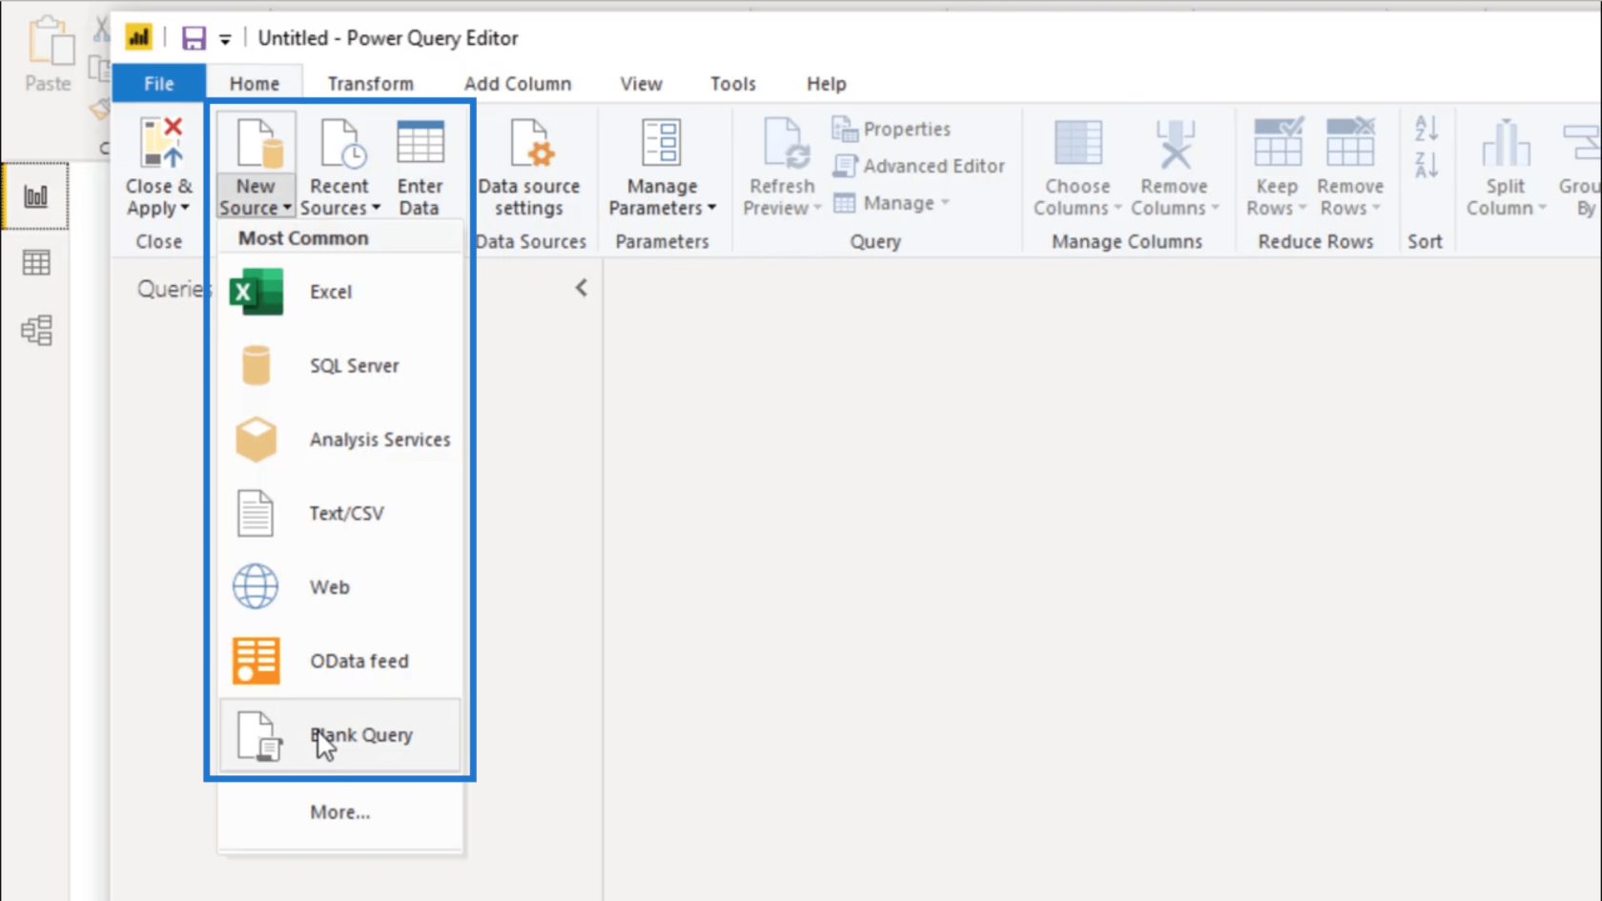The width and height of the screenshot is (1602, 901).
Task: Expand the Refresh Preview dropdown arrow
Action: point(817,208)
